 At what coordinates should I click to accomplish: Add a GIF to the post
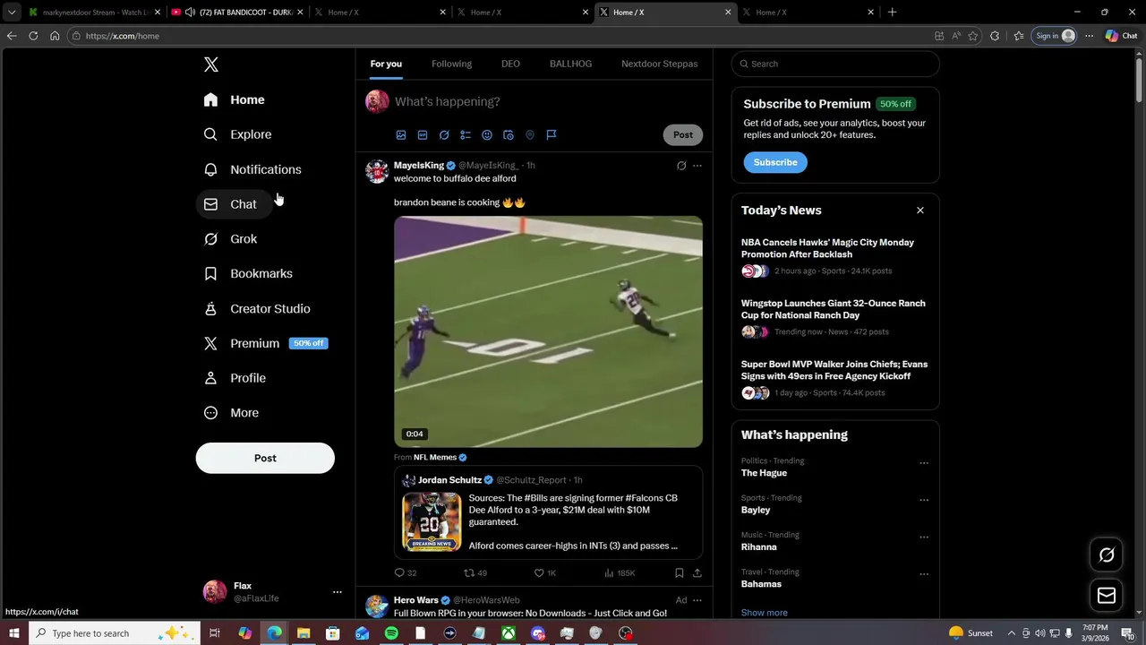[423, 135]
